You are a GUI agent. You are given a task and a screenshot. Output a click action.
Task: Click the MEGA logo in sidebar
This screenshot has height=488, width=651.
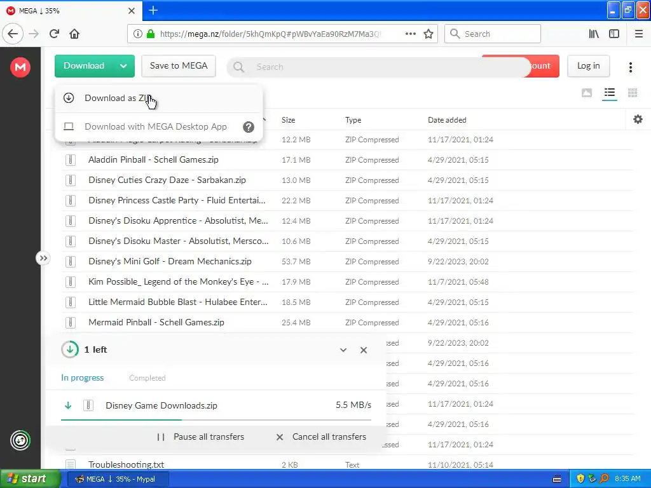pos(20,67)
